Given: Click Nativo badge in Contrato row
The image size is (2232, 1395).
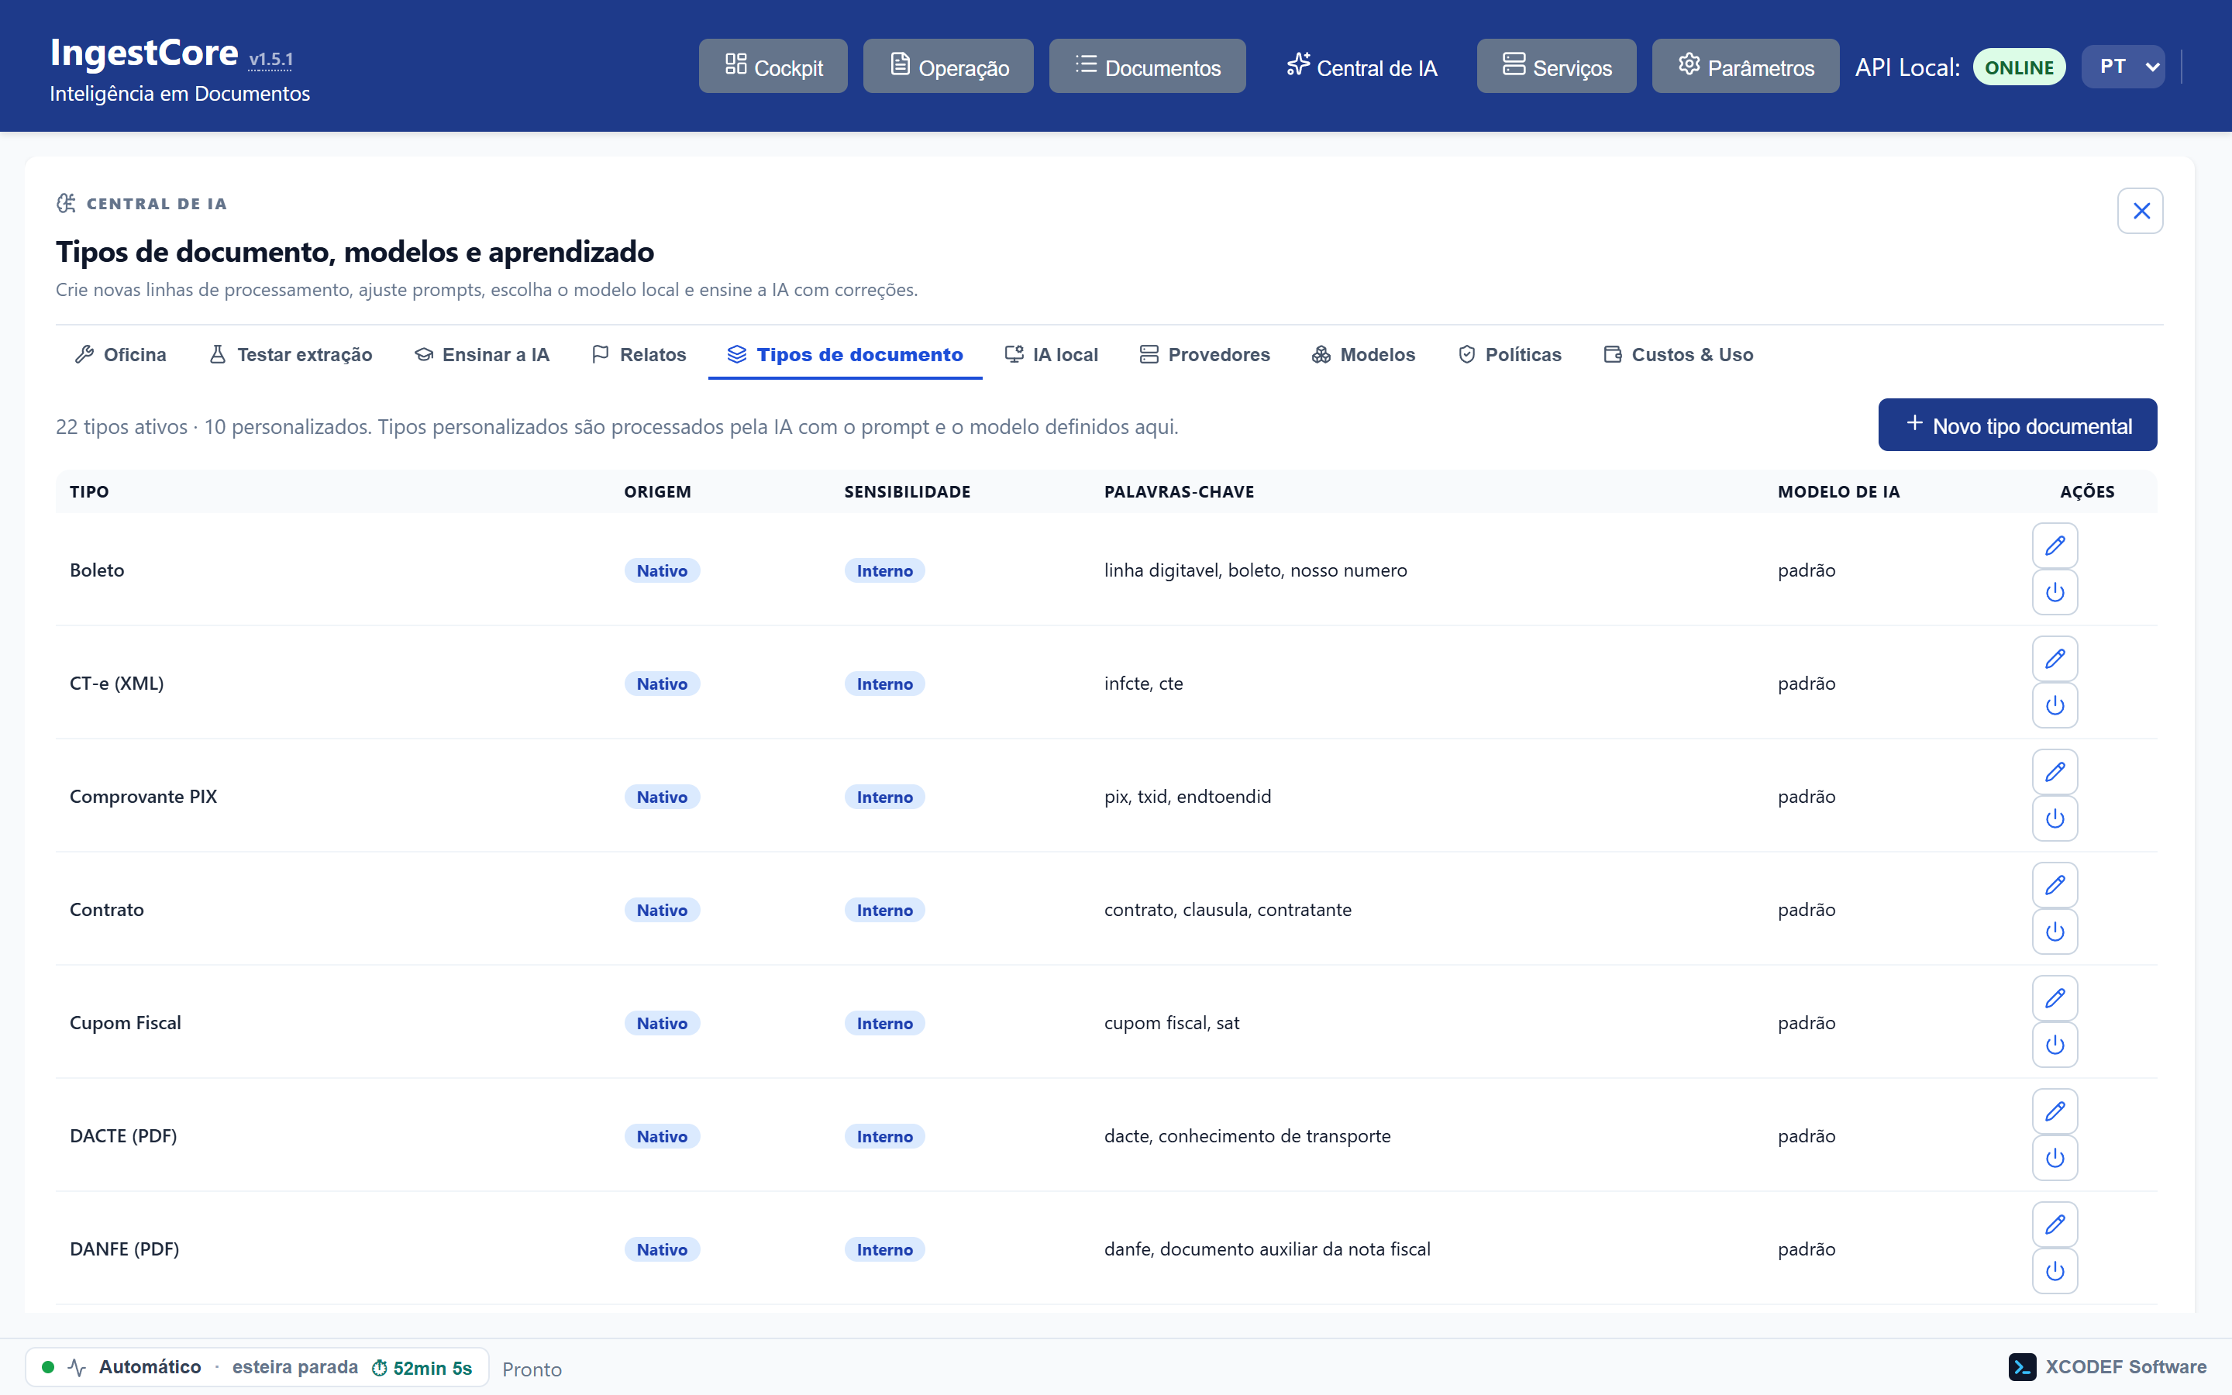Looking at the screenshot, I should click(x=662, y=910).
